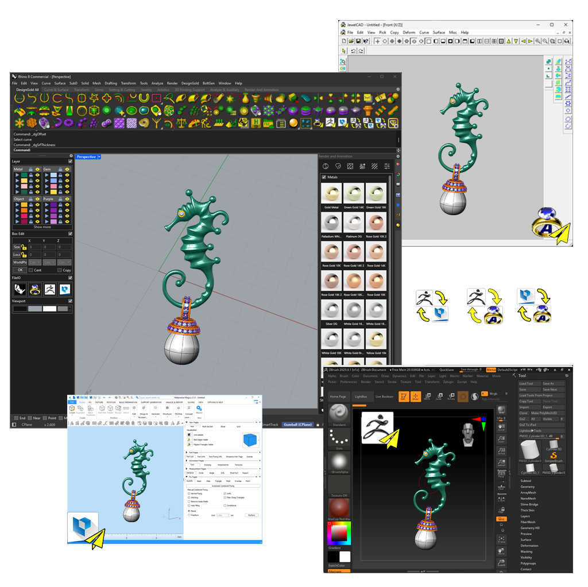
Task: Toggle Metal layer group visibility eye
Action: point(38,169)
